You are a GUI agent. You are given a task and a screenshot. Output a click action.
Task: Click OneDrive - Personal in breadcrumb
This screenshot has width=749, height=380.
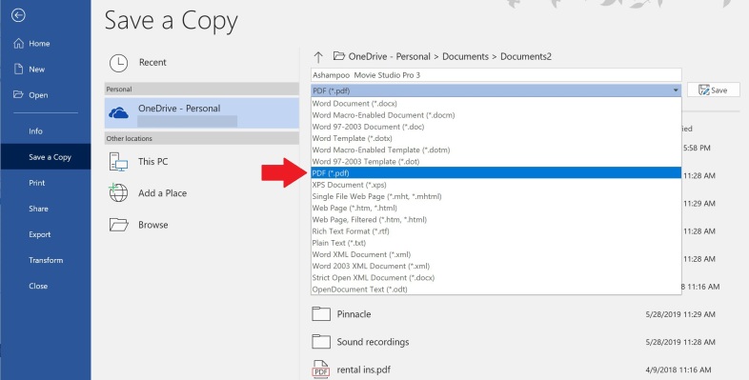(390, 56)
